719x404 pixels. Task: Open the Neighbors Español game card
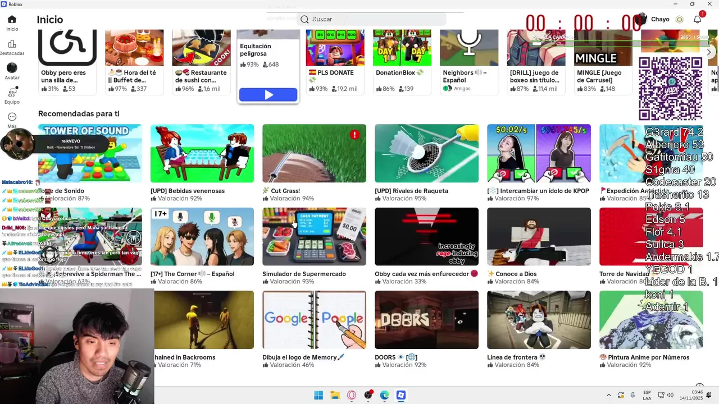point(469,62)
